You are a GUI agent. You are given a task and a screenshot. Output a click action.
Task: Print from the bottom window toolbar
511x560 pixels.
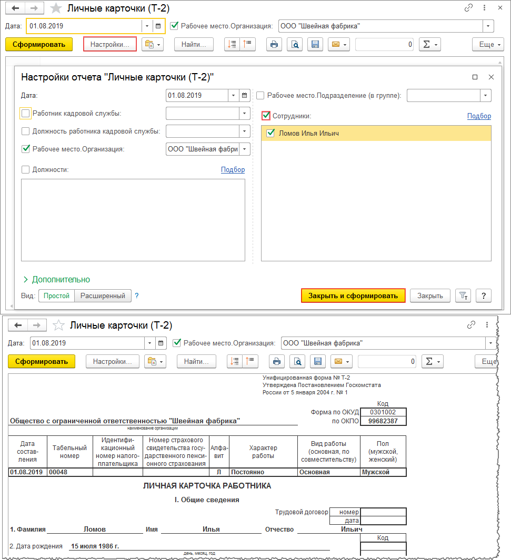[x=277, y=361]
